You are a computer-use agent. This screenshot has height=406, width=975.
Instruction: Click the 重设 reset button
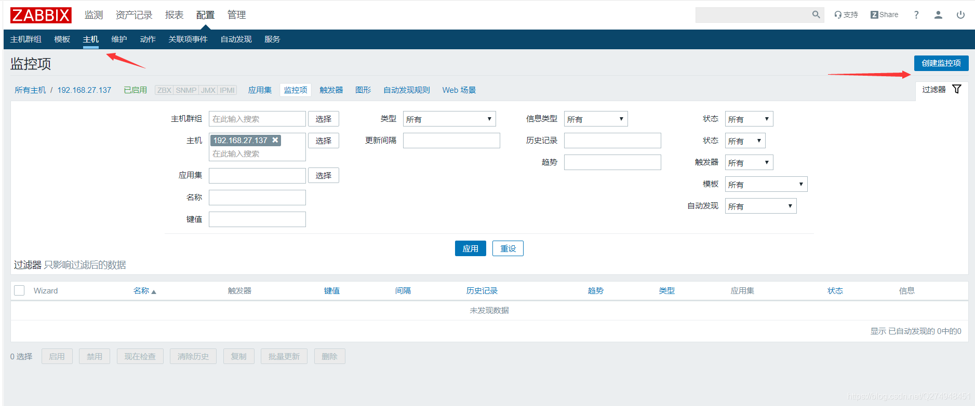(508, 248)
